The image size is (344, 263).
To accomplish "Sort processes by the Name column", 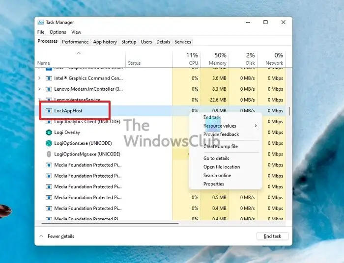I will tap(80, 59).
